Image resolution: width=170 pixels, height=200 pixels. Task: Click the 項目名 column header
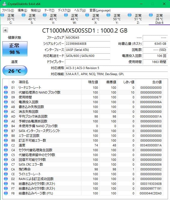tap(49, 82)
